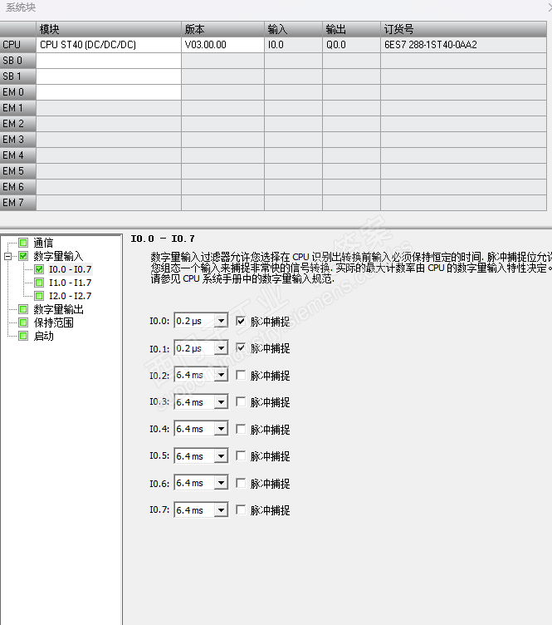The width and height of the screenshot is (552, 625).
Task: Enable pulse catch checkbox for I0.2
Action: tap(241, 375)
